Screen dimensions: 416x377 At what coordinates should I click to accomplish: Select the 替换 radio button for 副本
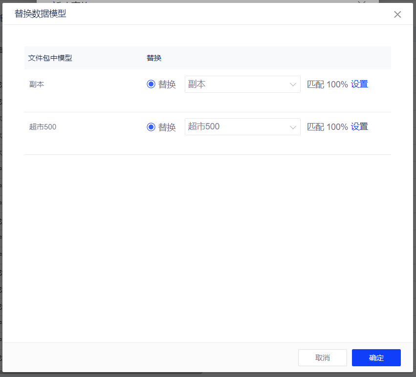pos(151,84)
